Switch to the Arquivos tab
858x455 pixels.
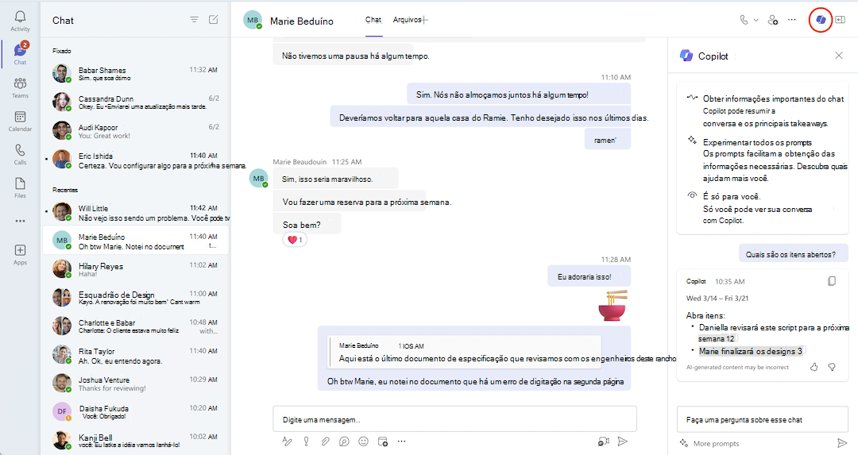pos(407,20)
